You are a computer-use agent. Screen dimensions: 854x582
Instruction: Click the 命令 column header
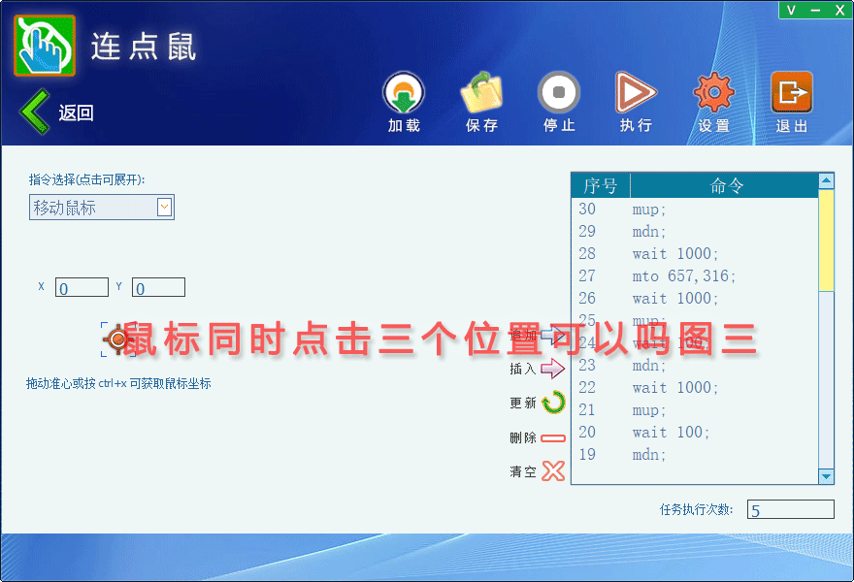point(725,185)
